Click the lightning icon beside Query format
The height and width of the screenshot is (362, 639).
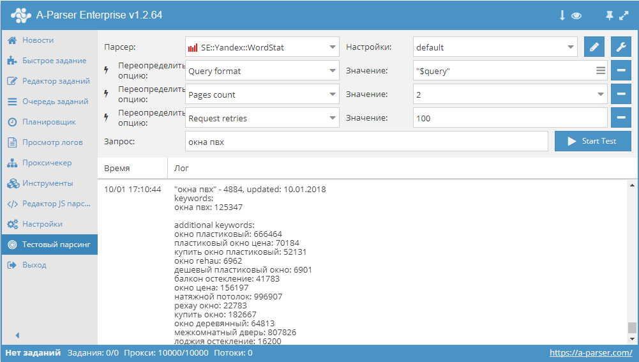click(x=107, y=70)
